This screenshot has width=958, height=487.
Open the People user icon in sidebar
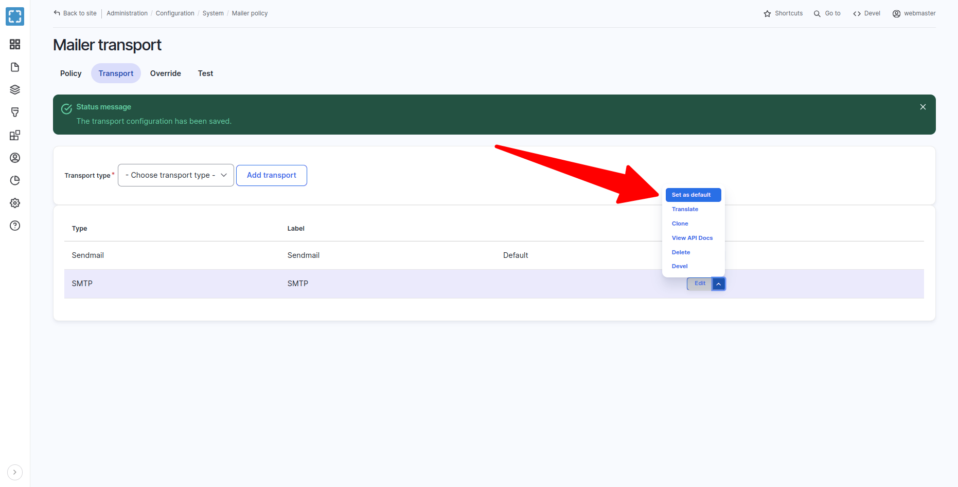[15, 158]
